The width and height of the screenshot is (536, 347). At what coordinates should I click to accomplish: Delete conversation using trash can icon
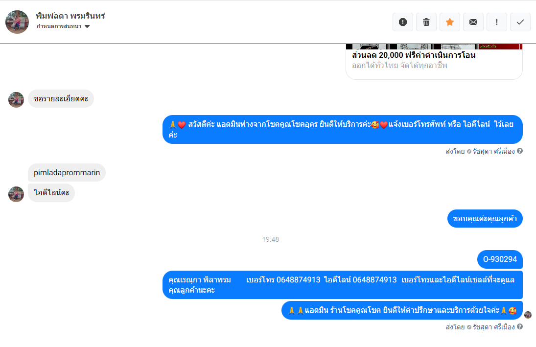click(x=426, y=22)
